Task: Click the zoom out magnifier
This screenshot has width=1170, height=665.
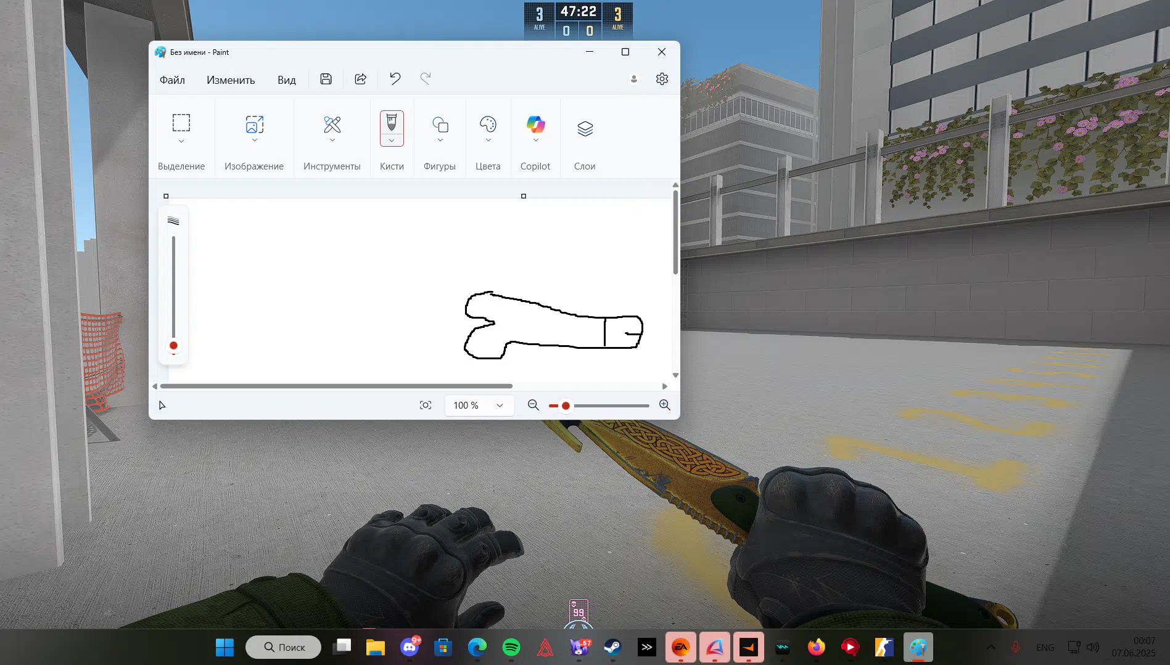Action: 534,405
